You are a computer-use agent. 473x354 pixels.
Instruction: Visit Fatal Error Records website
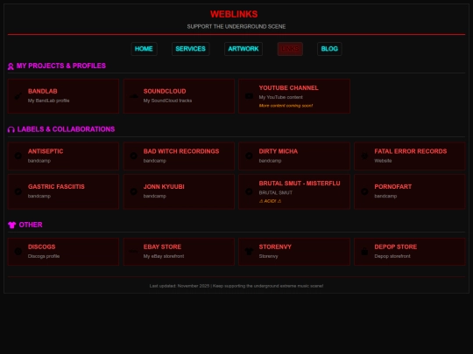[410, 156]
